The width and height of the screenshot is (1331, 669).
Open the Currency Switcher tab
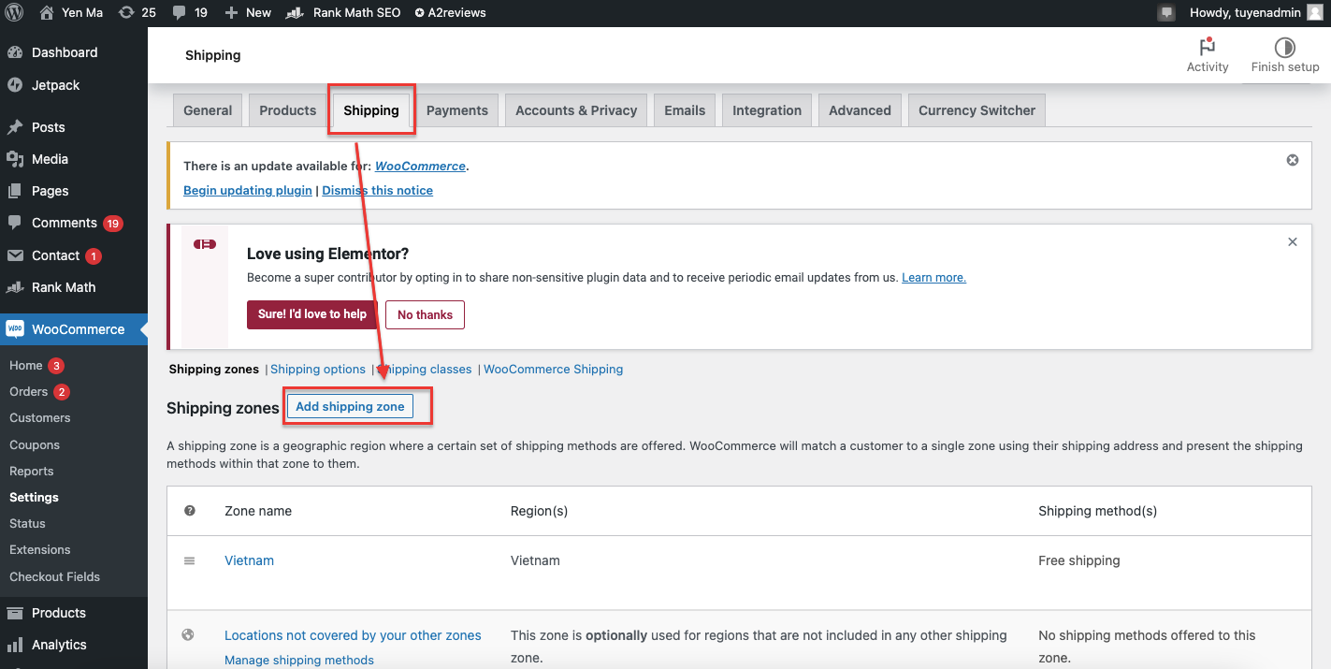coord(977,110)
